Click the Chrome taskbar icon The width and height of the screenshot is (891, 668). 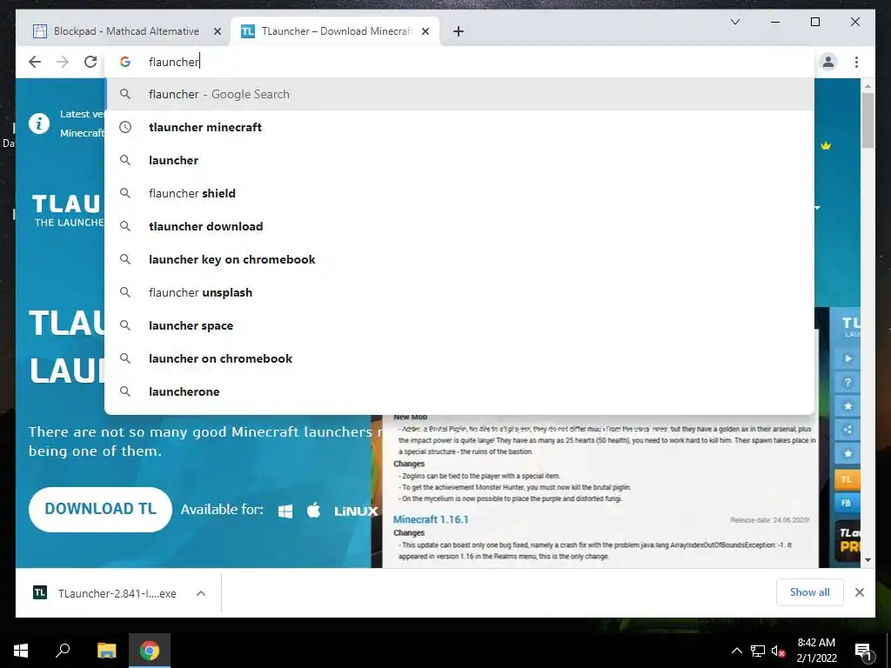click(x=150, y=651)
